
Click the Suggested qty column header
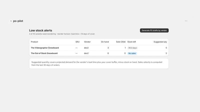[160, 42]
